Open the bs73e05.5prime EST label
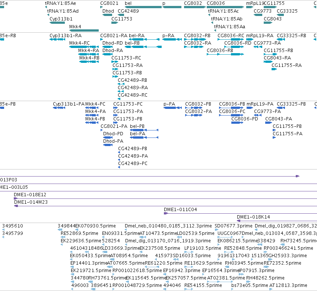The width and height of the screenshot is (317, 291). click(250, 285)
